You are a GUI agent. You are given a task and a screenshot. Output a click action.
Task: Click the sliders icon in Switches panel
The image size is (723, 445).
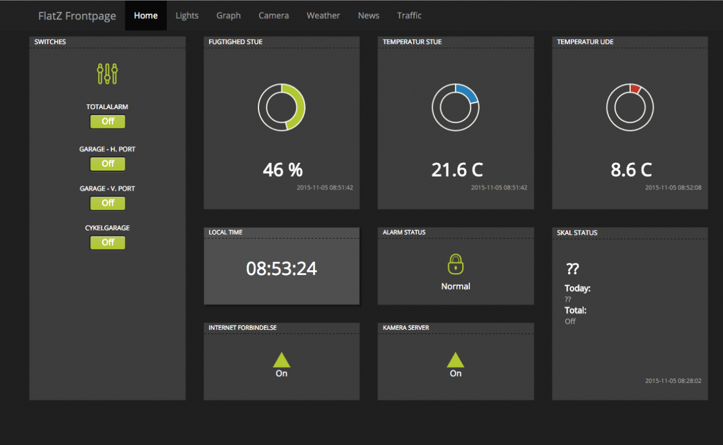(x=107, y=74)
